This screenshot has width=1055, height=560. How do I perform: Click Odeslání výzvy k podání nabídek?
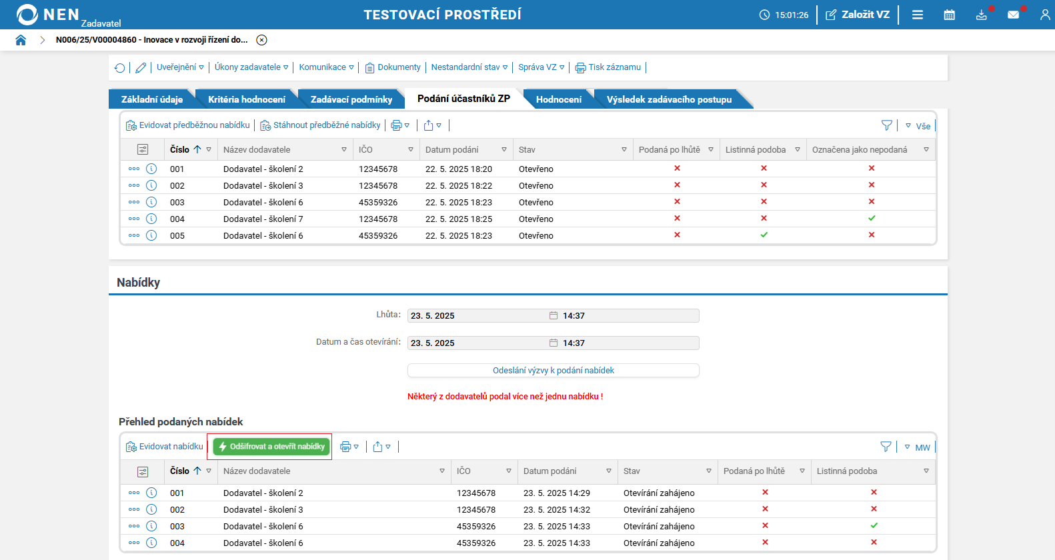click(553, 371)
